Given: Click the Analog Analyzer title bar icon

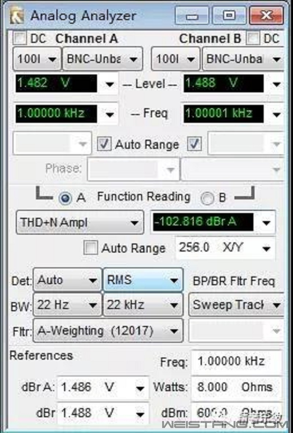Looking at the screenshot, I should 17,16.
